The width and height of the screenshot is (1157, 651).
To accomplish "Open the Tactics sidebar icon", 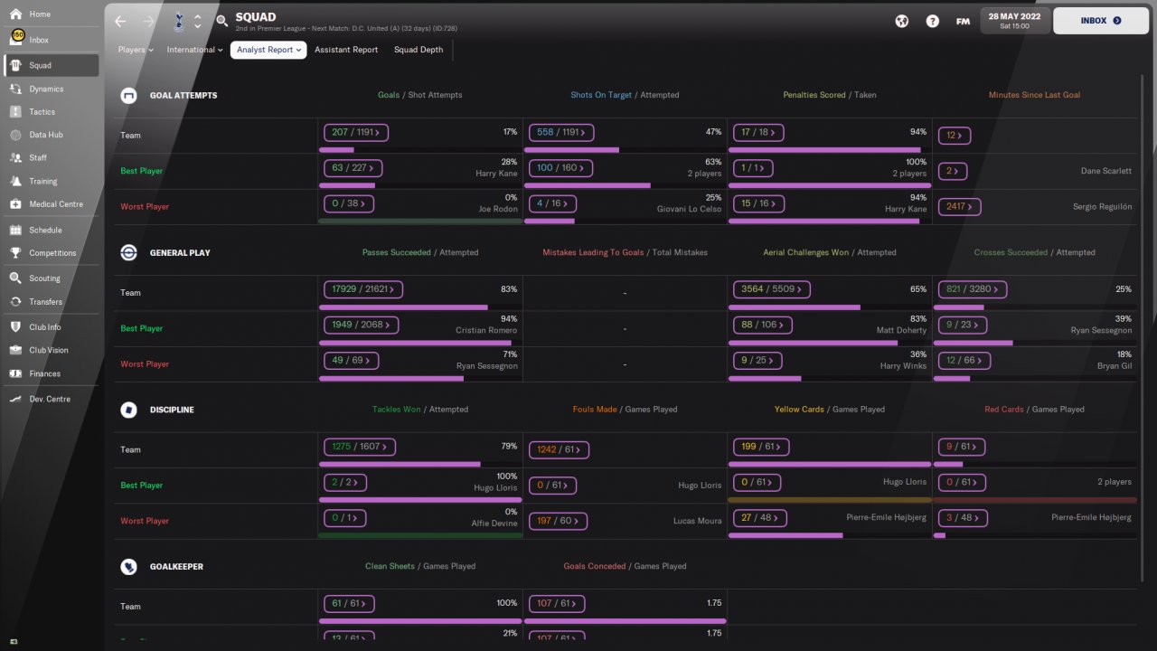I will click(x=15, y=112).
